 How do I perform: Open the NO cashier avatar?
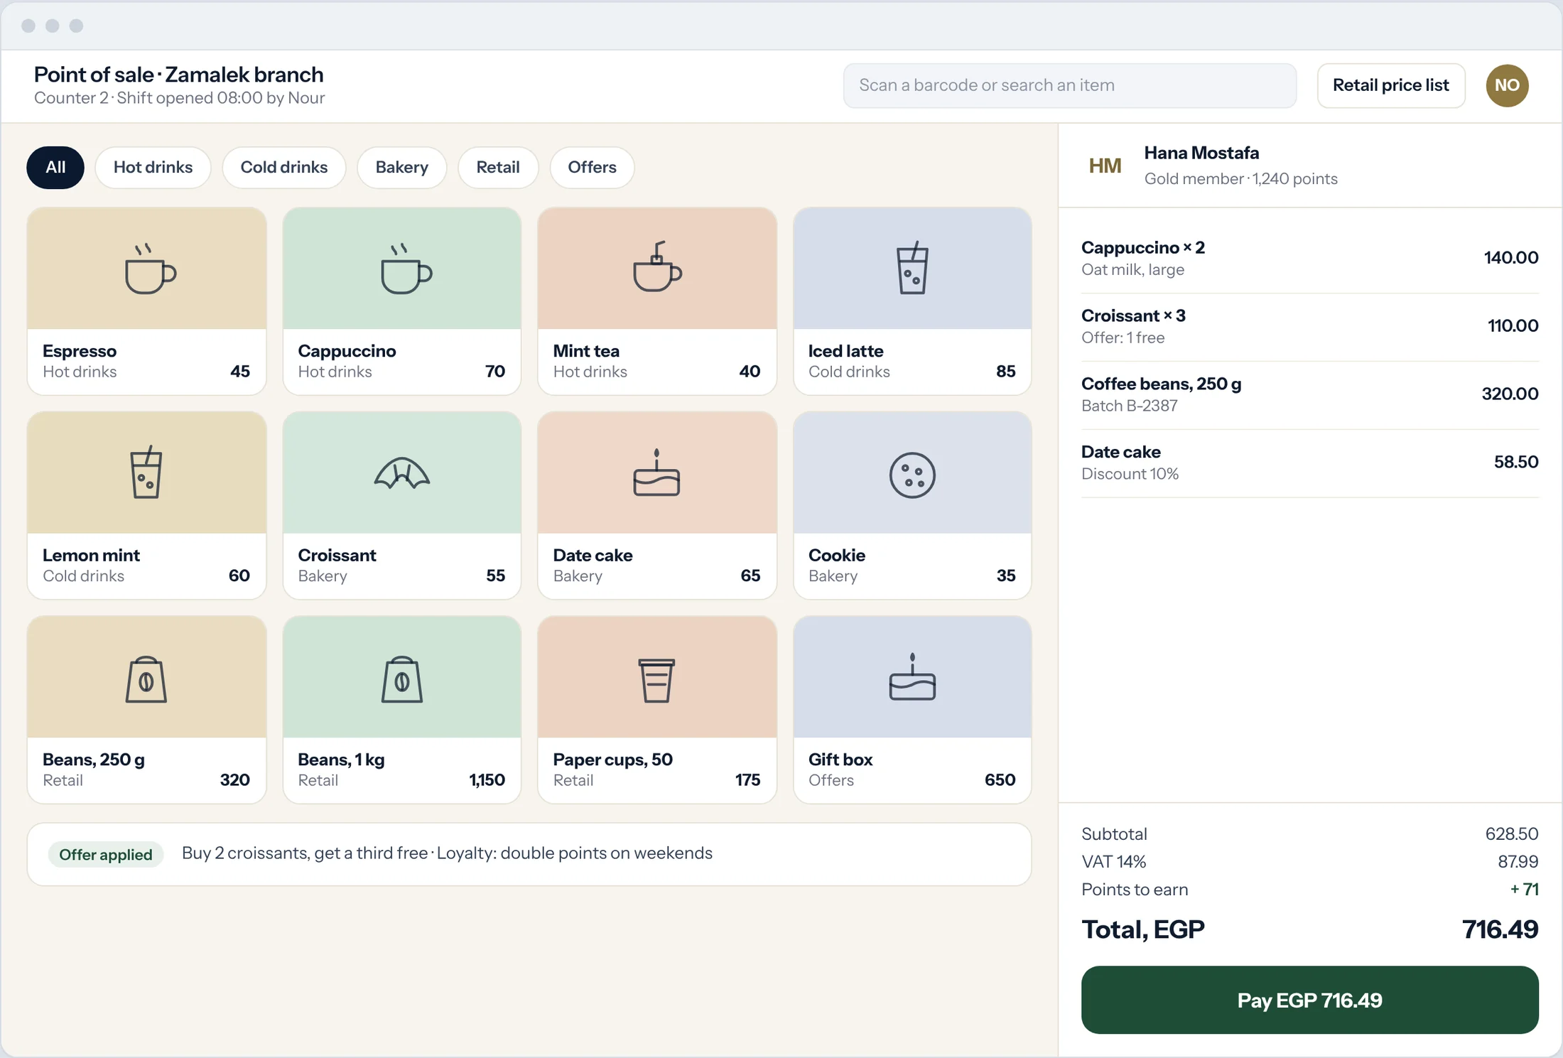tap(1507, 85)
